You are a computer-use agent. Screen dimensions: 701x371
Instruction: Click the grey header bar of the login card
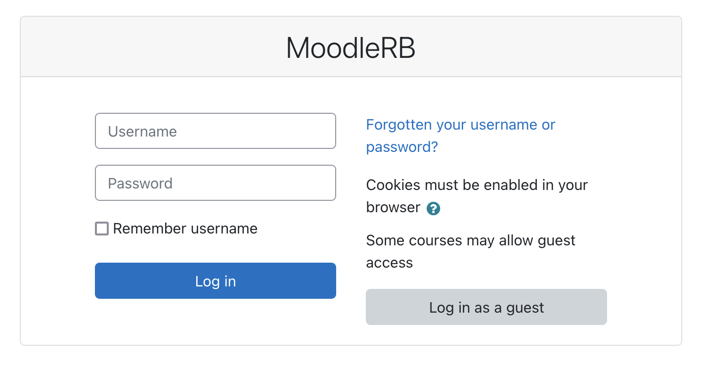[350, 47]
